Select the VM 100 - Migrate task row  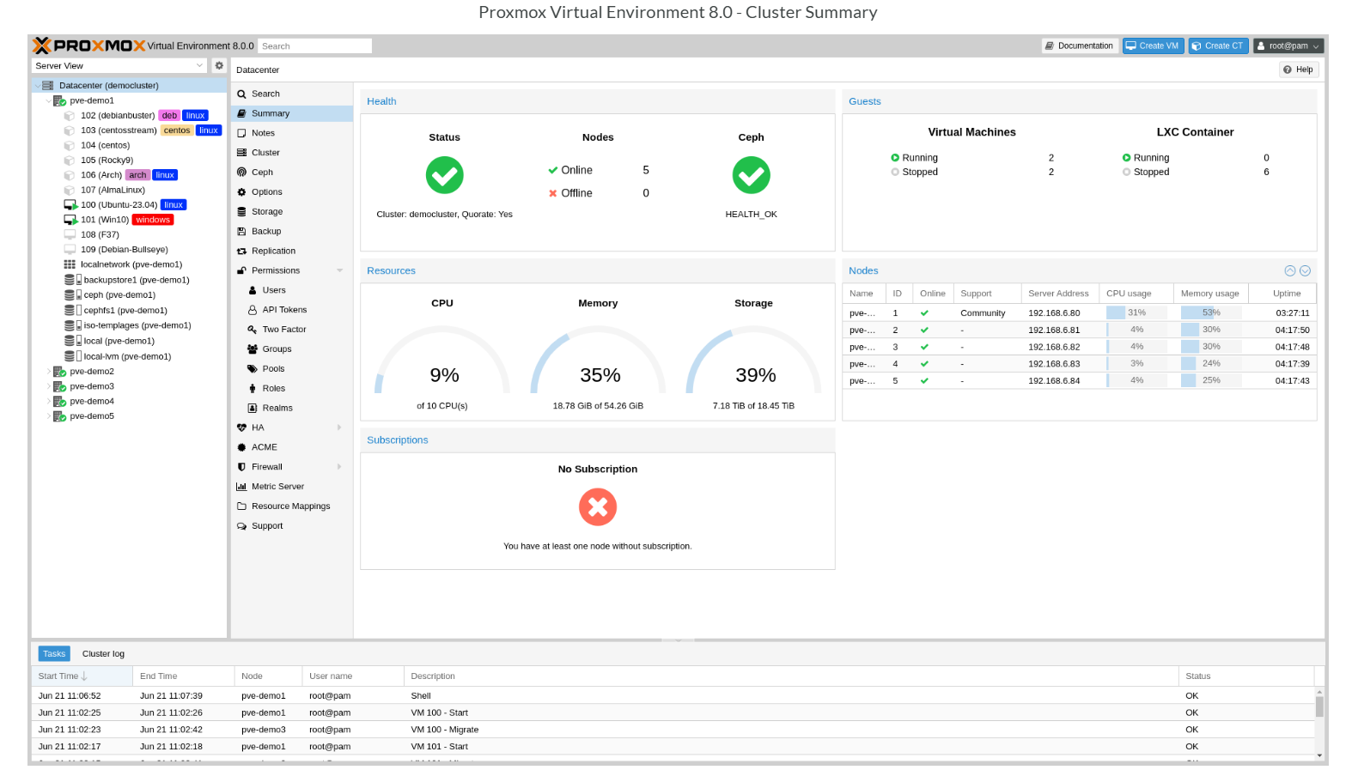tap(673, 730)
